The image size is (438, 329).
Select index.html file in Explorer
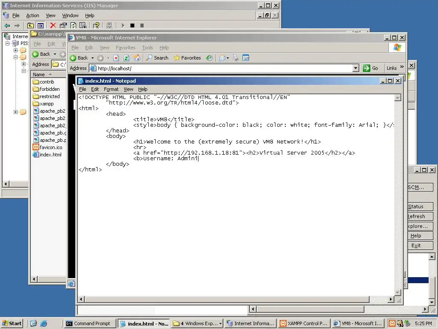point(47,155)
